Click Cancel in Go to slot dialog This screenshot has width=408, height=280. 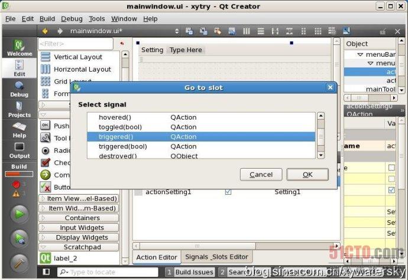click(261, 175)
